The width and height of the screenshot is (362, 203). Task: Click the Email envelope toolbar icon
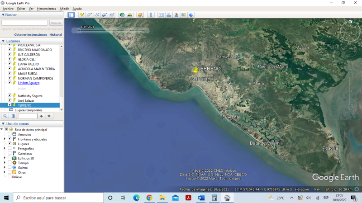pyautogui.click(x=161, y=15)
